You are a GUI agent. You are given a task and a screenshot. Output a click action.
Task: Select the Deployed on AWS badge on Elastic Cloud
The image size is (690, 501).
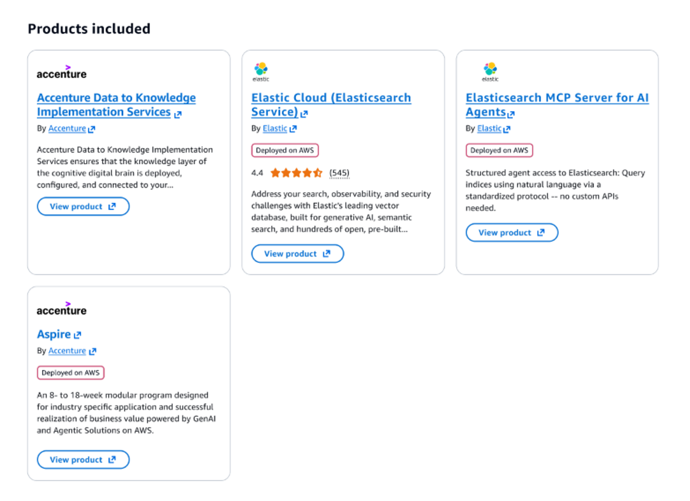click(x=285, y=150)
